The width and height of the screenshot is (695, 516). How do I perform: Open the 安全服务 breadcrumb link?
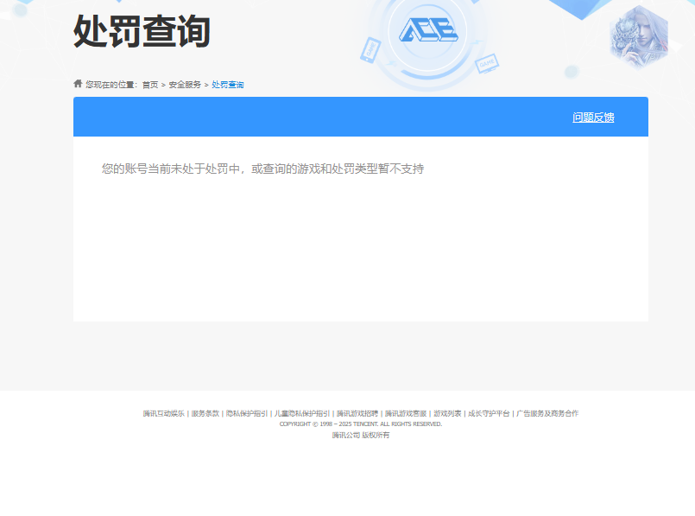point(183,85)
